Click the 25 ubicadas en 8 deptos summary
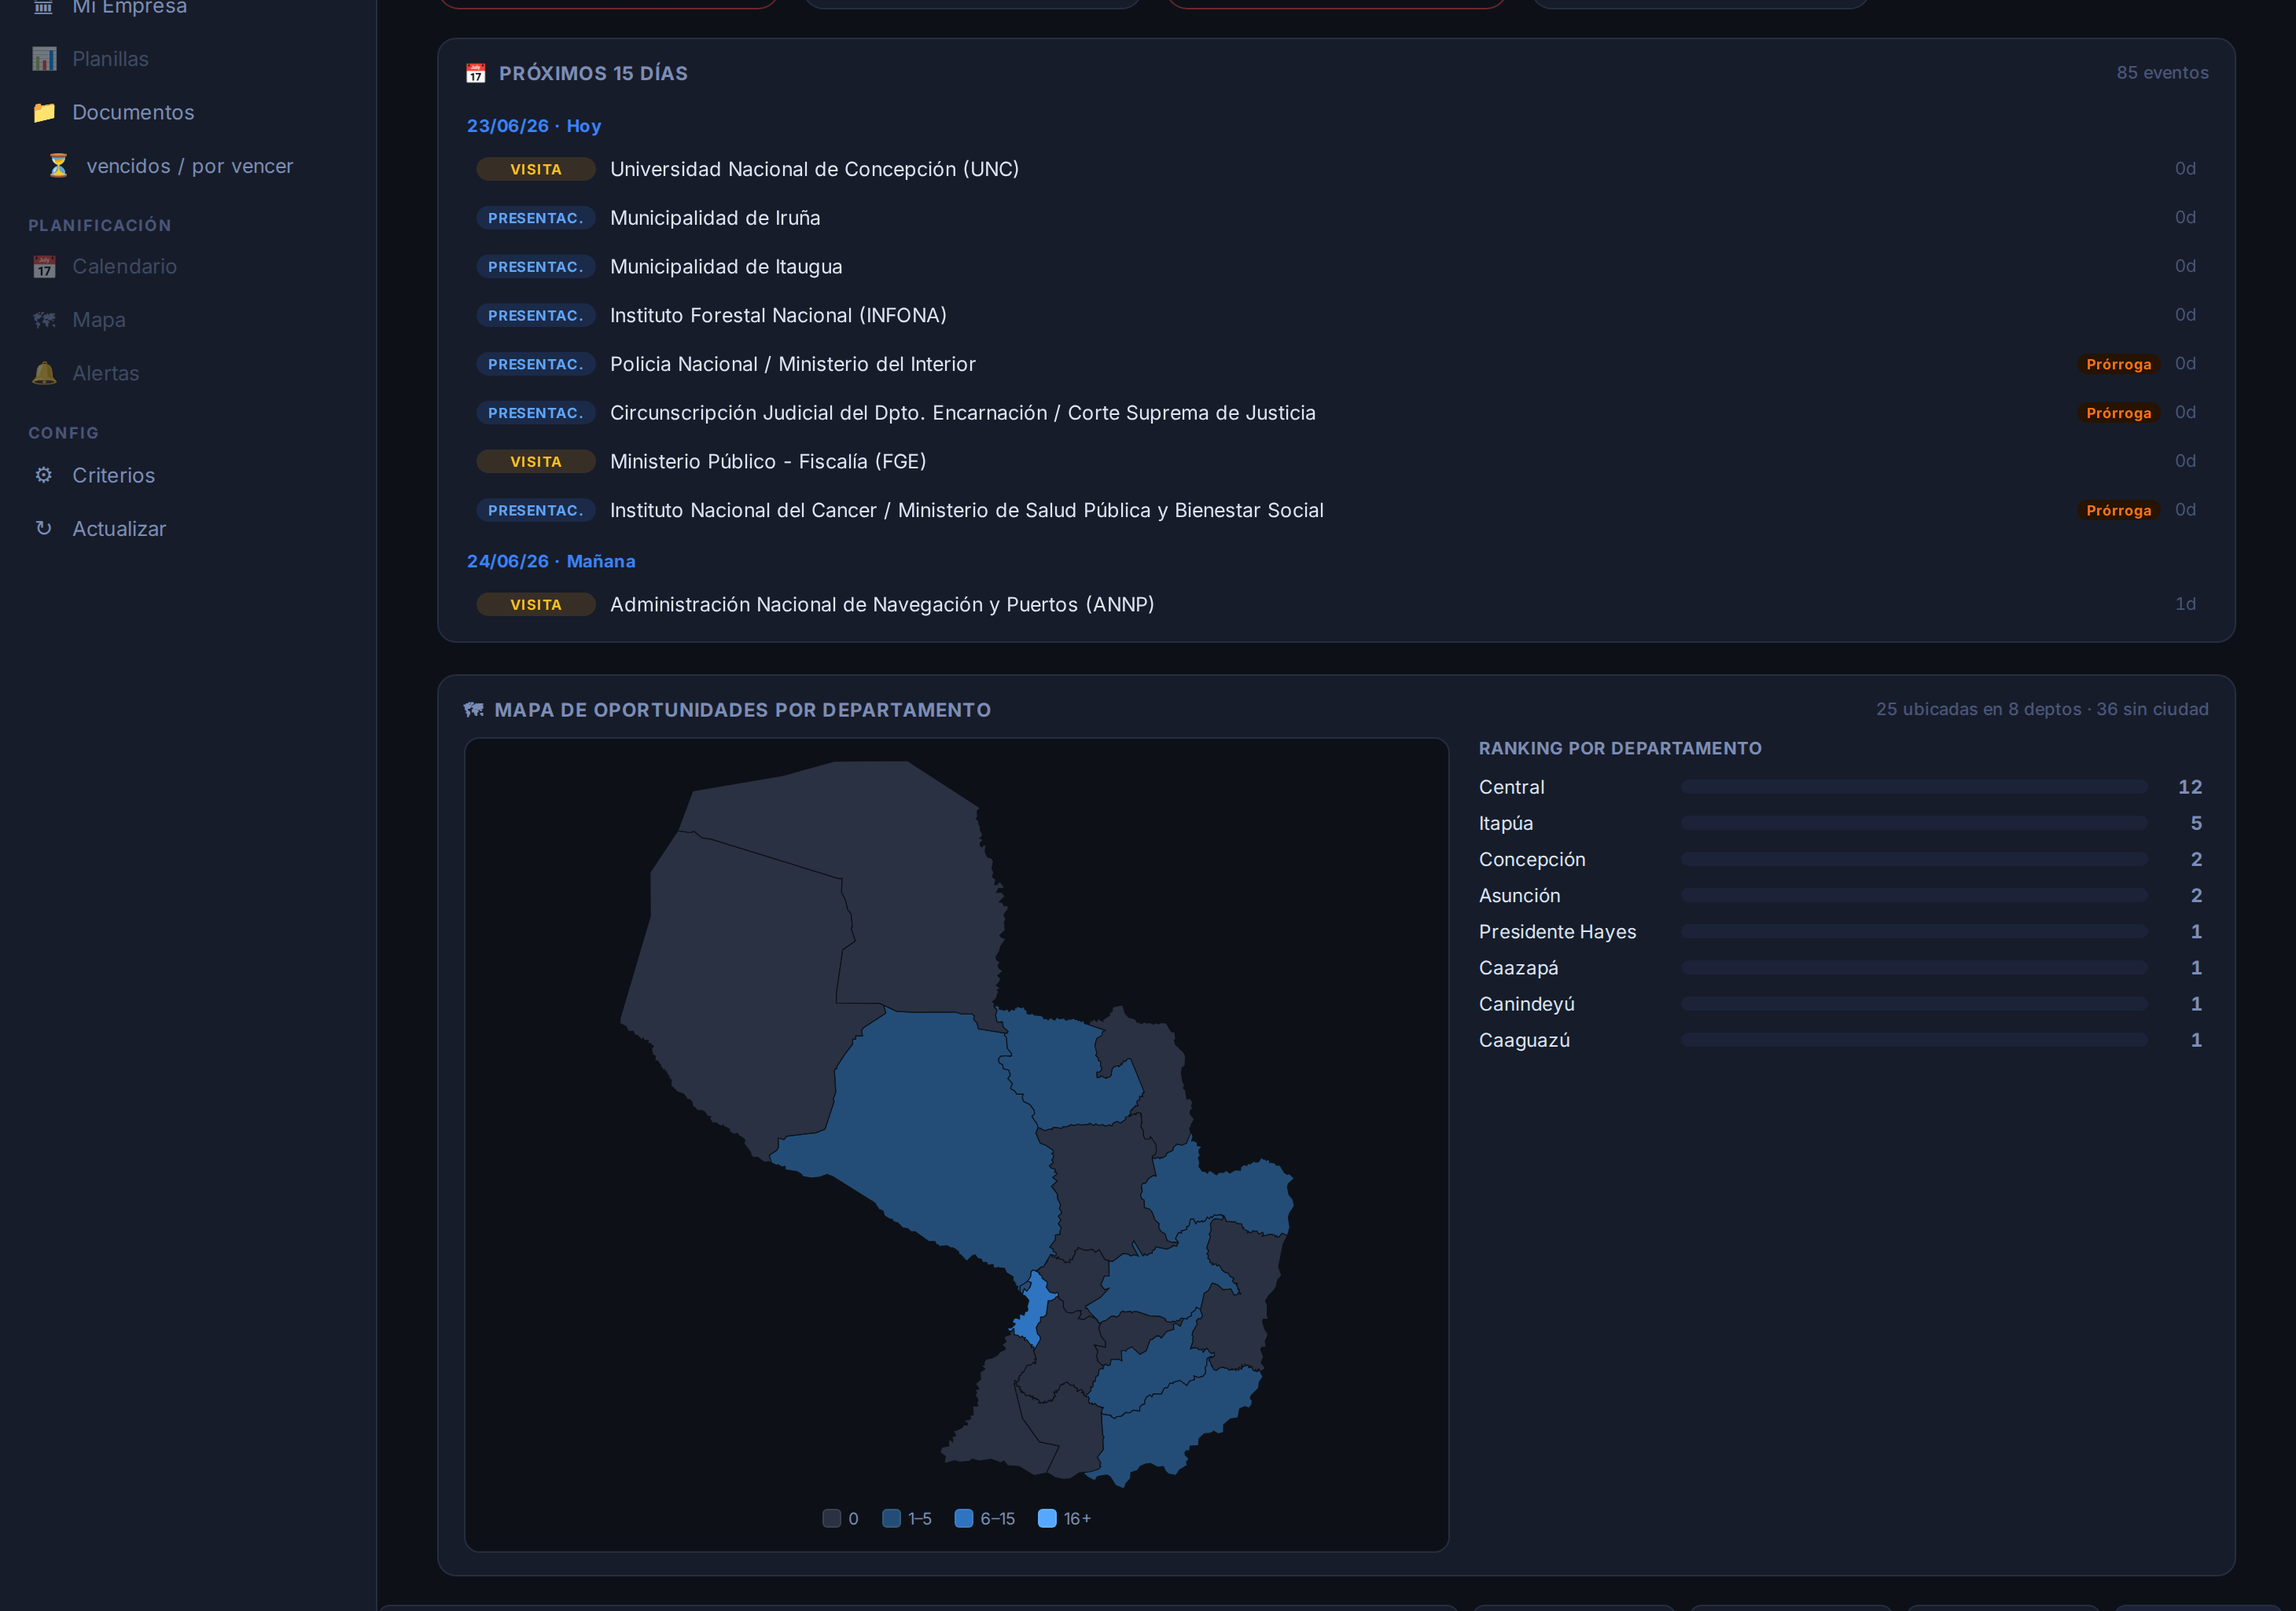2296x1611 pixels. coord(2042,710)
